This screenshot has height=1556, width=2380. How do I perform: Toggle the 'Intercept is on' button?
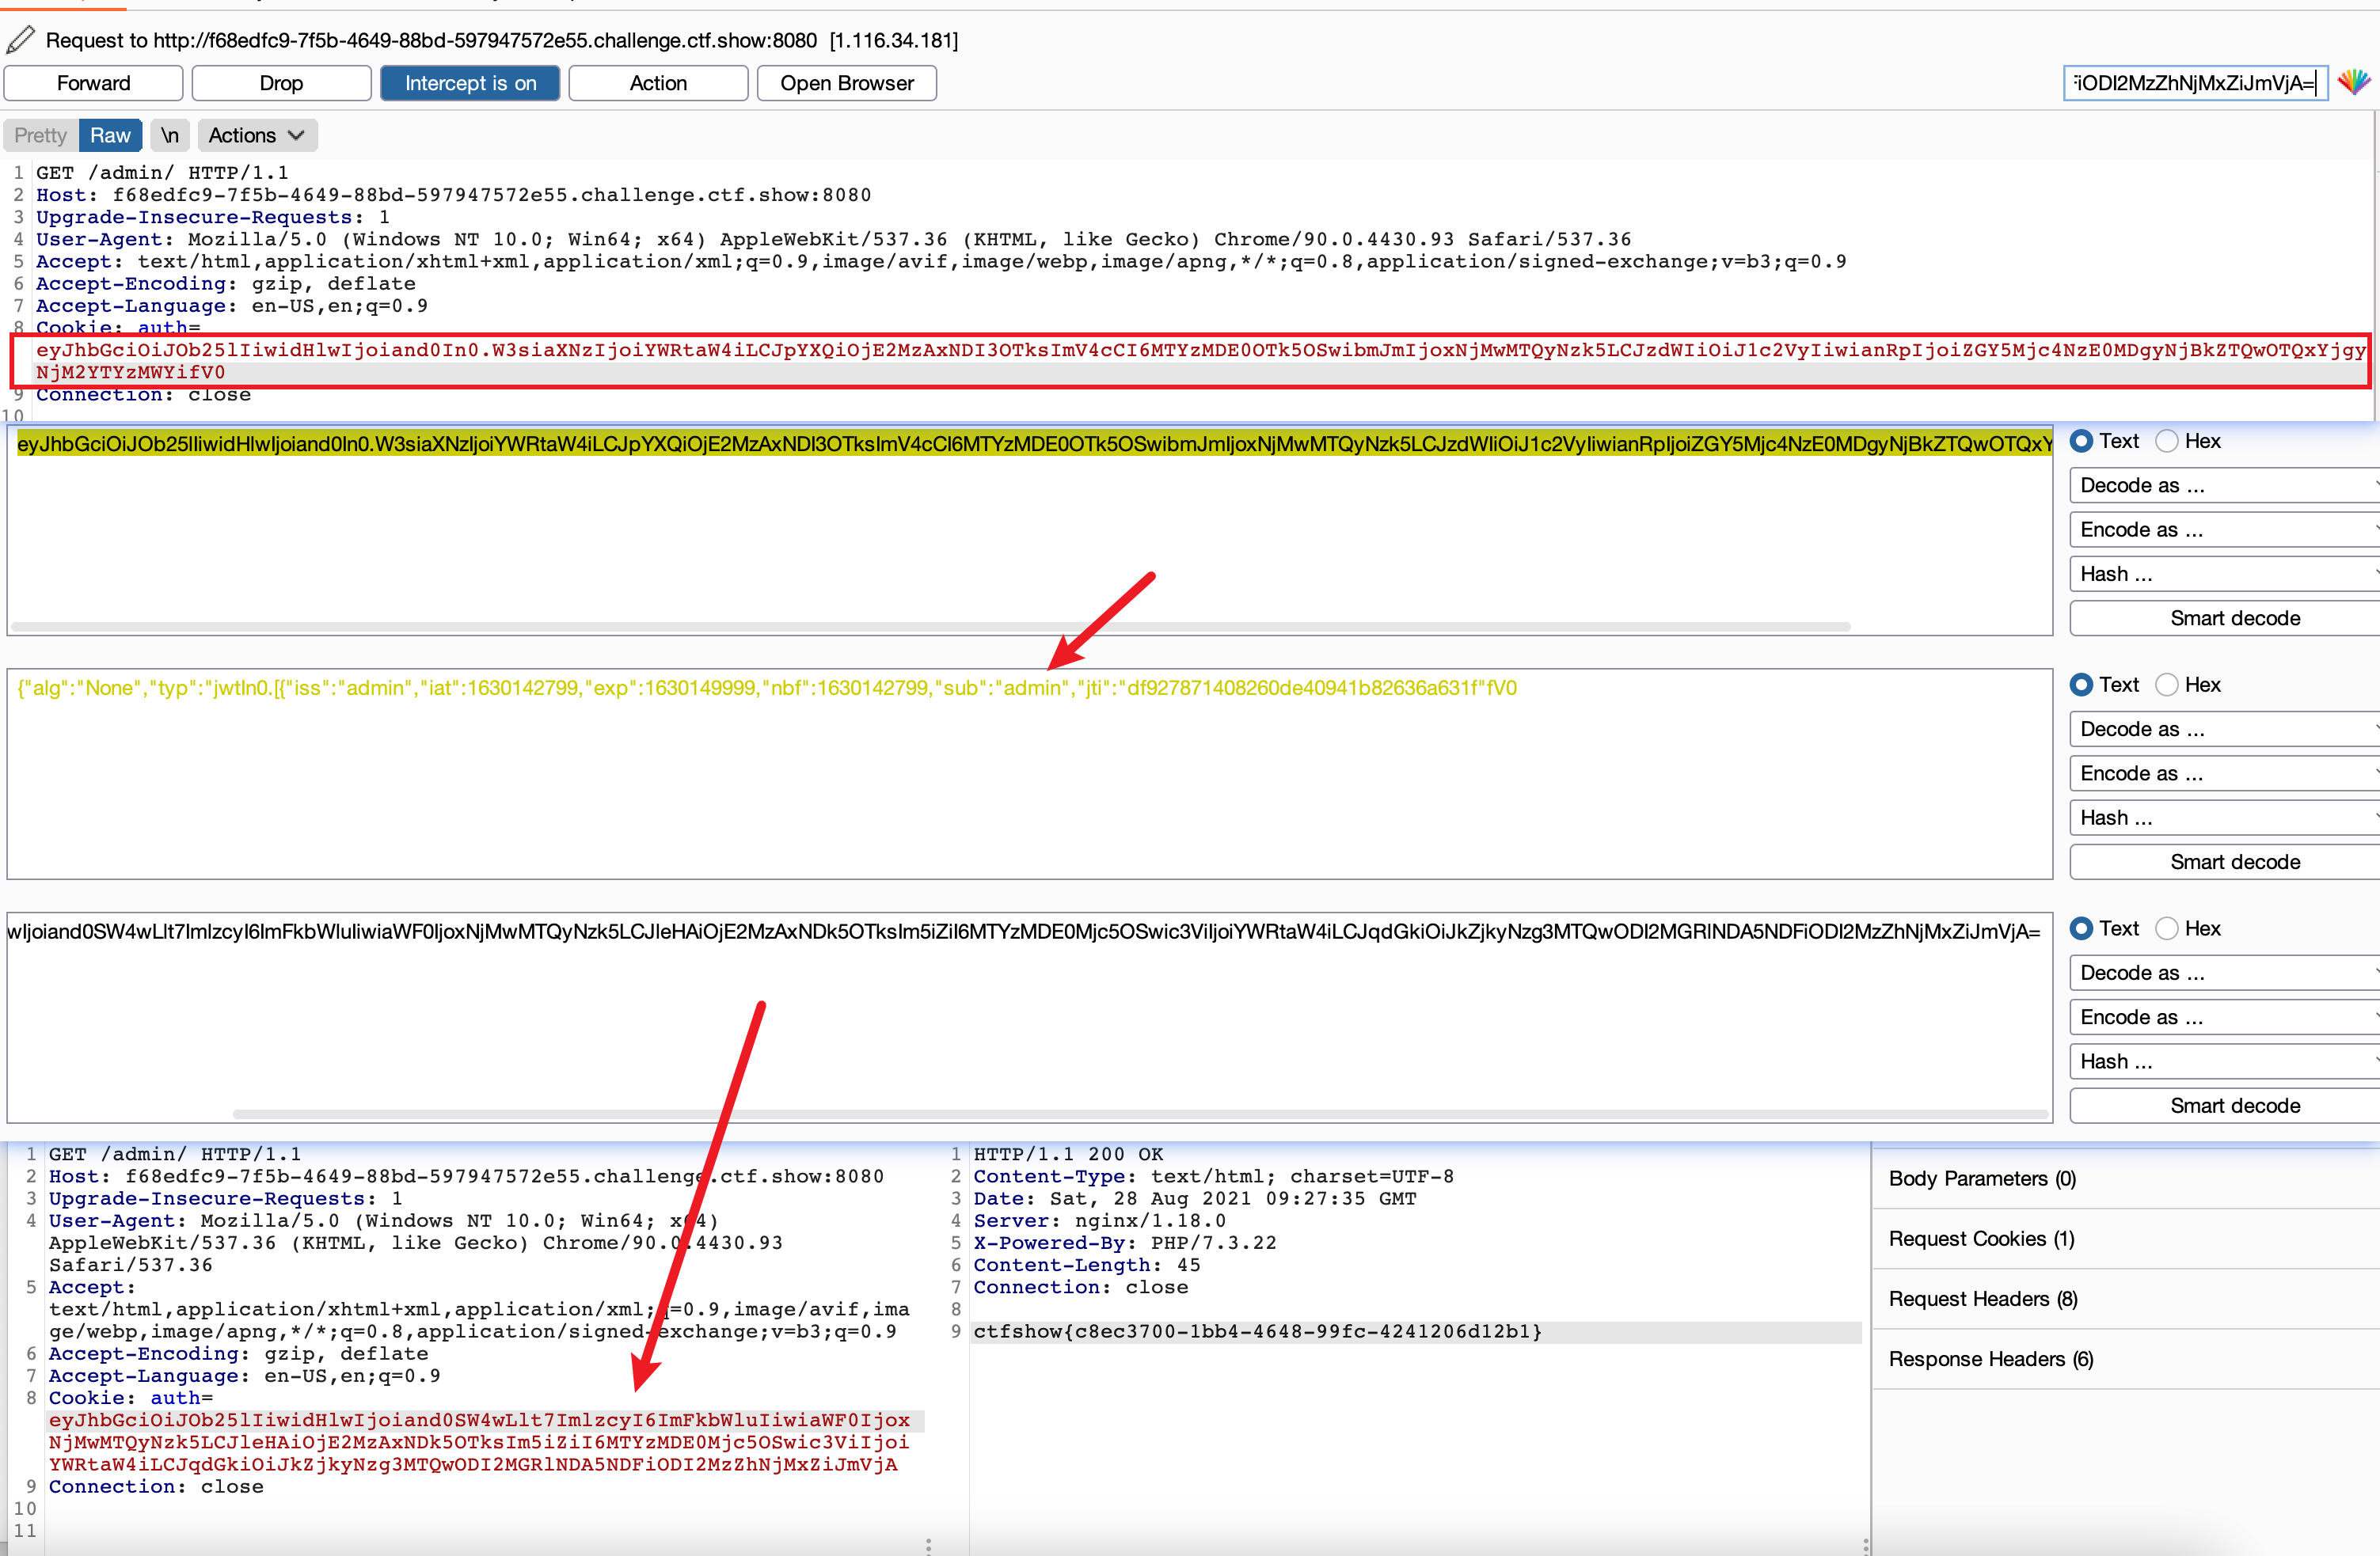pos(470,83)
